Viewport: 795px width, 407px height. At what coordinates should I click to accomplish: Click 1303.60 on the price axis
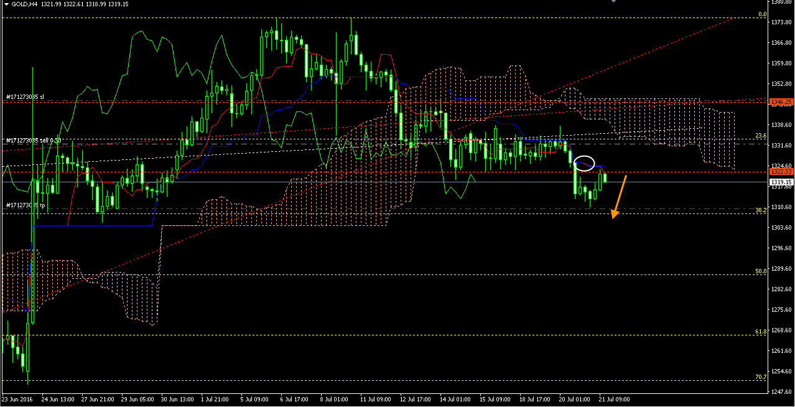click(x=782, y=228)
